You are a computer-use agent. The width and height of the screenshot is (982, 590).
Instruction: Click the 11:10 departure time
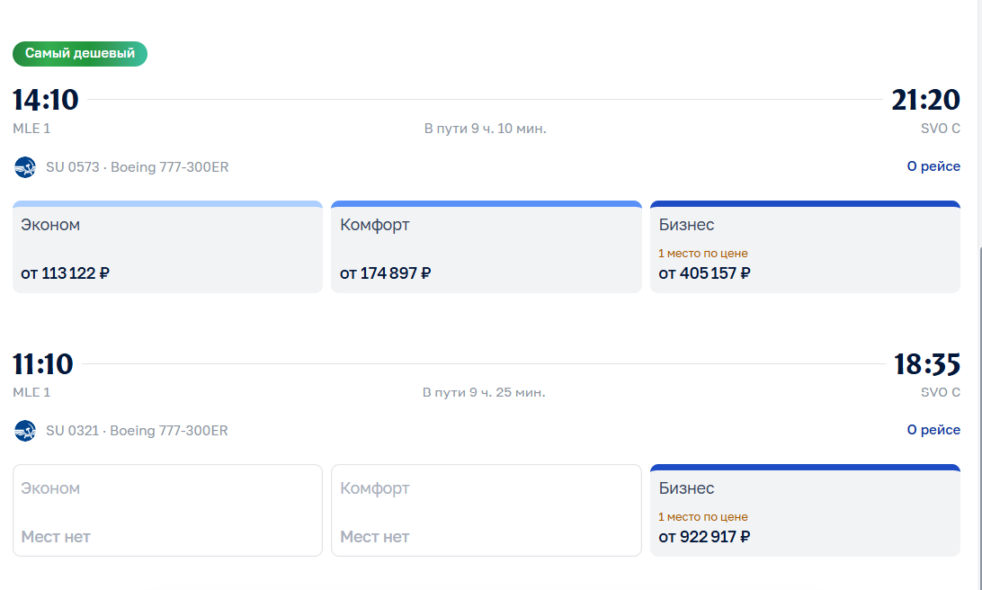(43, 364)
